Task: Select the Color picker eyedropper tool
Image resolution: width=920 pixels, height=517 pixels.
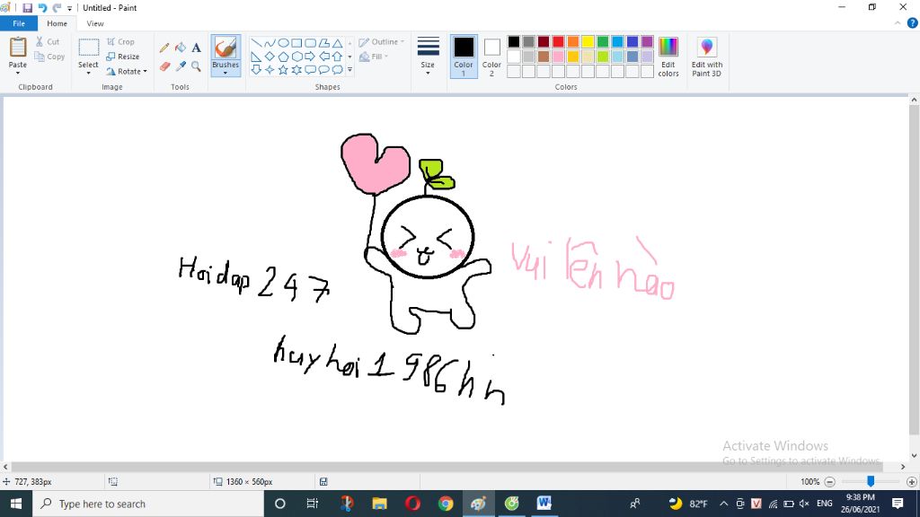Action: [180, 66]
